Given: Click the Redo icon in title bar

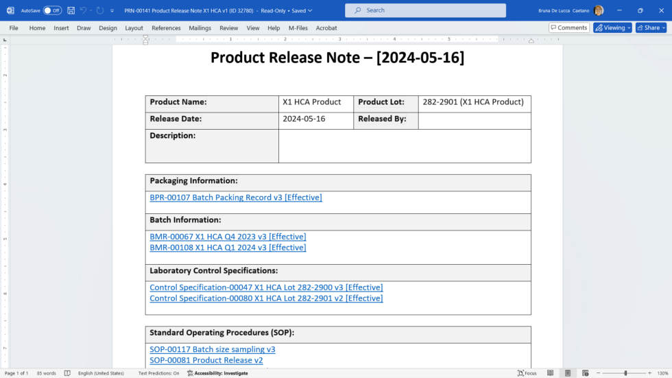Looking at the screenshot, I should pos(100,10).
